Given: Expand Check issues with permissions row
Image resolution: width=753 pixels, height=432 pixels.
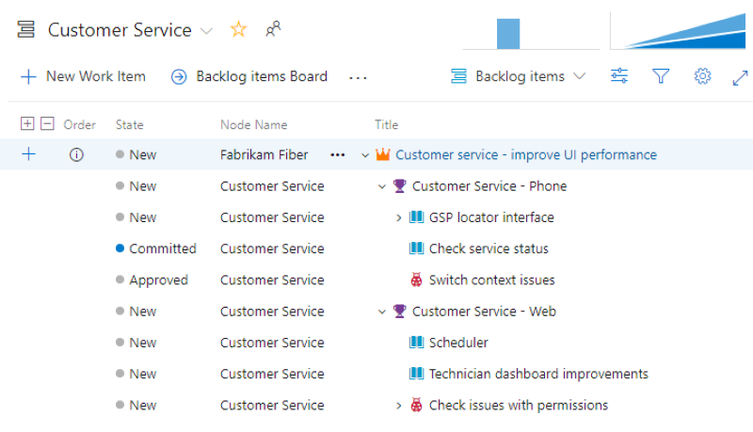Looking at the screenshot, I should click(x=398, y=406).
